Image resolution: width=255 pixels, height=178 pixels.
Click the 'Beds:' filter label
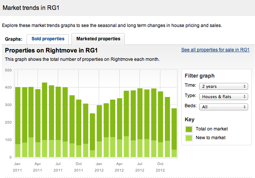click(190, 106)
